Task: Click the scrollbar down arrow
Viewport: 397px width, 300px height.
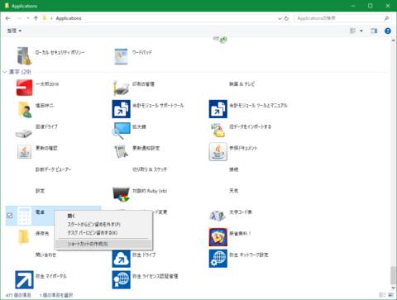Action: point(393,288)
